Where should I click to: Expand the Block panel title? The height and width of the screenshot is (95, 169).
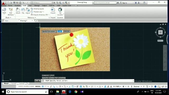(x=8, y=18)
